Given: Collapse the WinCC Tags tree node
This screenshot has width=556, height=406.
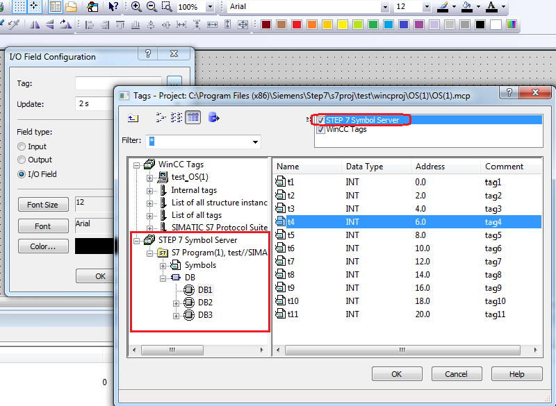Looking at the screenshot, I should [x=136, y=165].
